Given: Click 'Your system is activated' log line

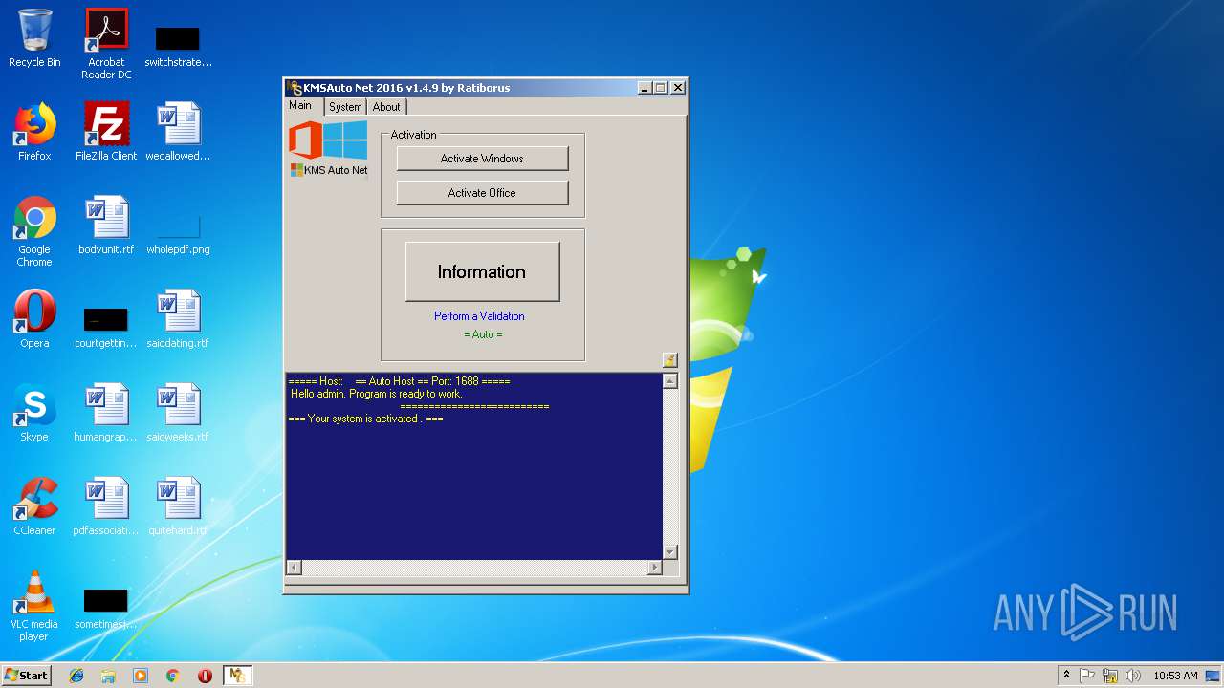Looking at the screenshot, I should coord(365,419).
